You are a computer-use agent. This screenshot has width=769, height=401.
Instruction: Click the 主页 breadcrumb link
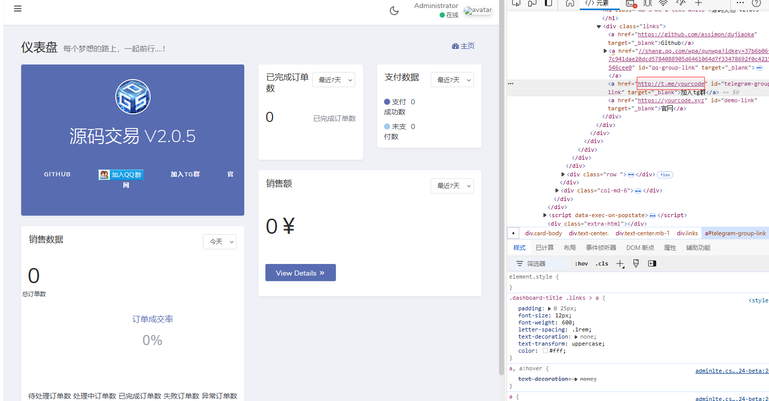tap(463, 46)
